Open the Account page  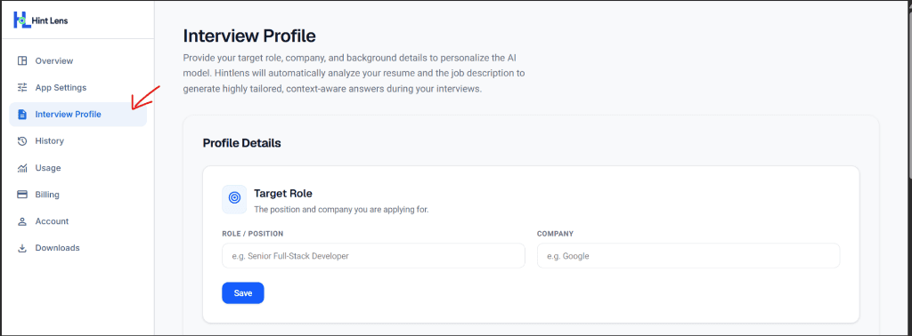tap(78, 221)
